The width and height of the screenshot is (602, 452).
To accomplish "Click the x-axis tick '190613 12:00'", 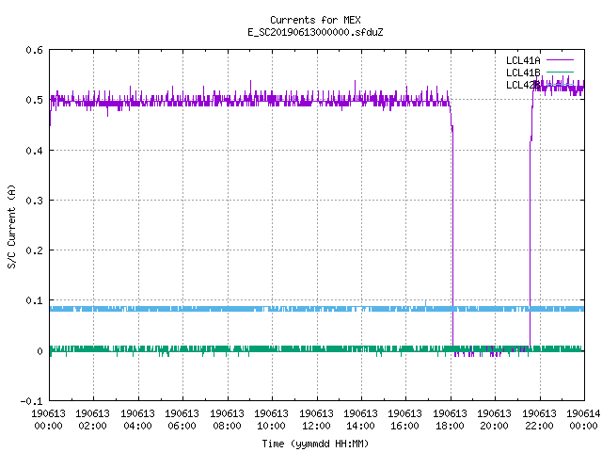I will [x=316, y=420].
